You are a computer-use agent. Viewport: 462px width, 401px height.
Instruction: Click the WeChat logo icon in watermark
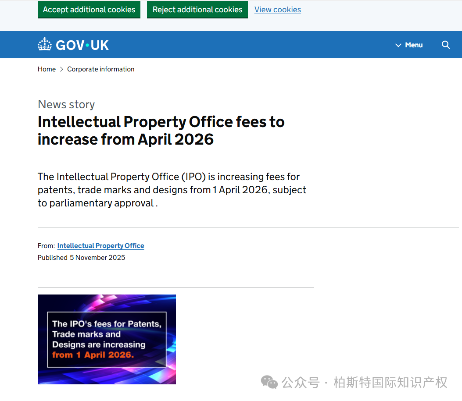tap(269, 382)
